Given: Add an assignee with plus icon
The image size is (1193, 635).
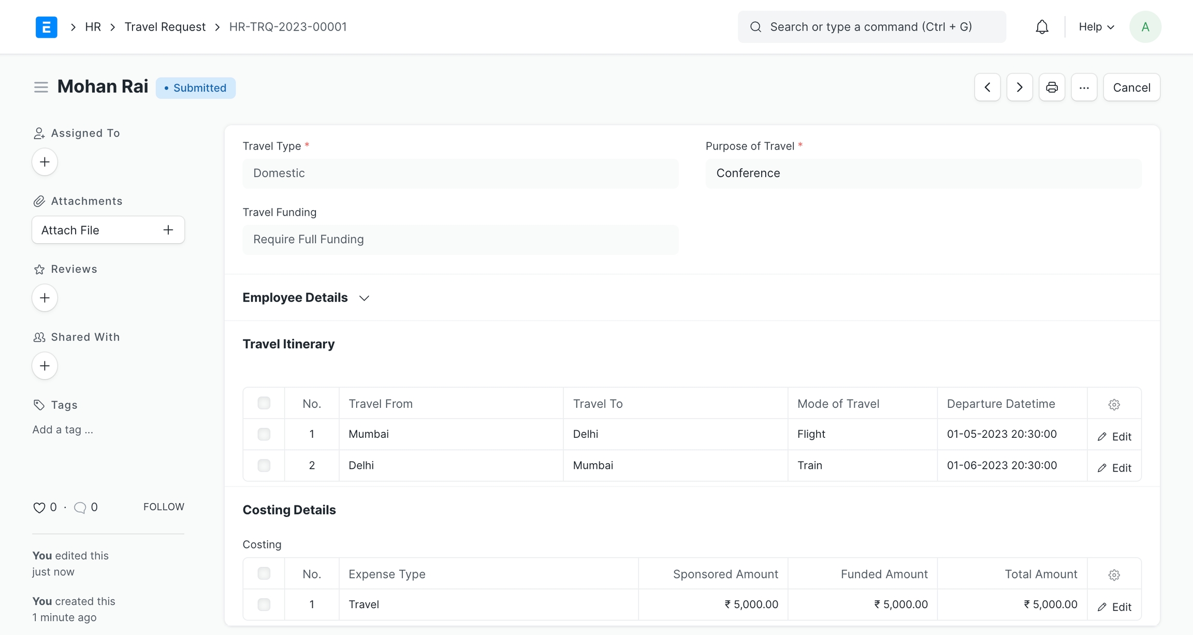Looking at the screenshot, I should coord(45,162).
